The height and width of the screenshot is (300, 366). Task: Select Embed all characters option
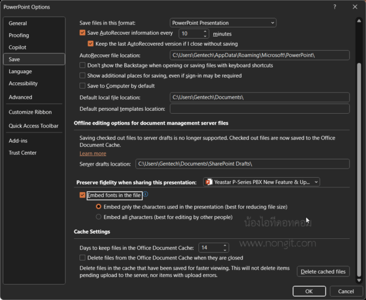click(98, 217)
